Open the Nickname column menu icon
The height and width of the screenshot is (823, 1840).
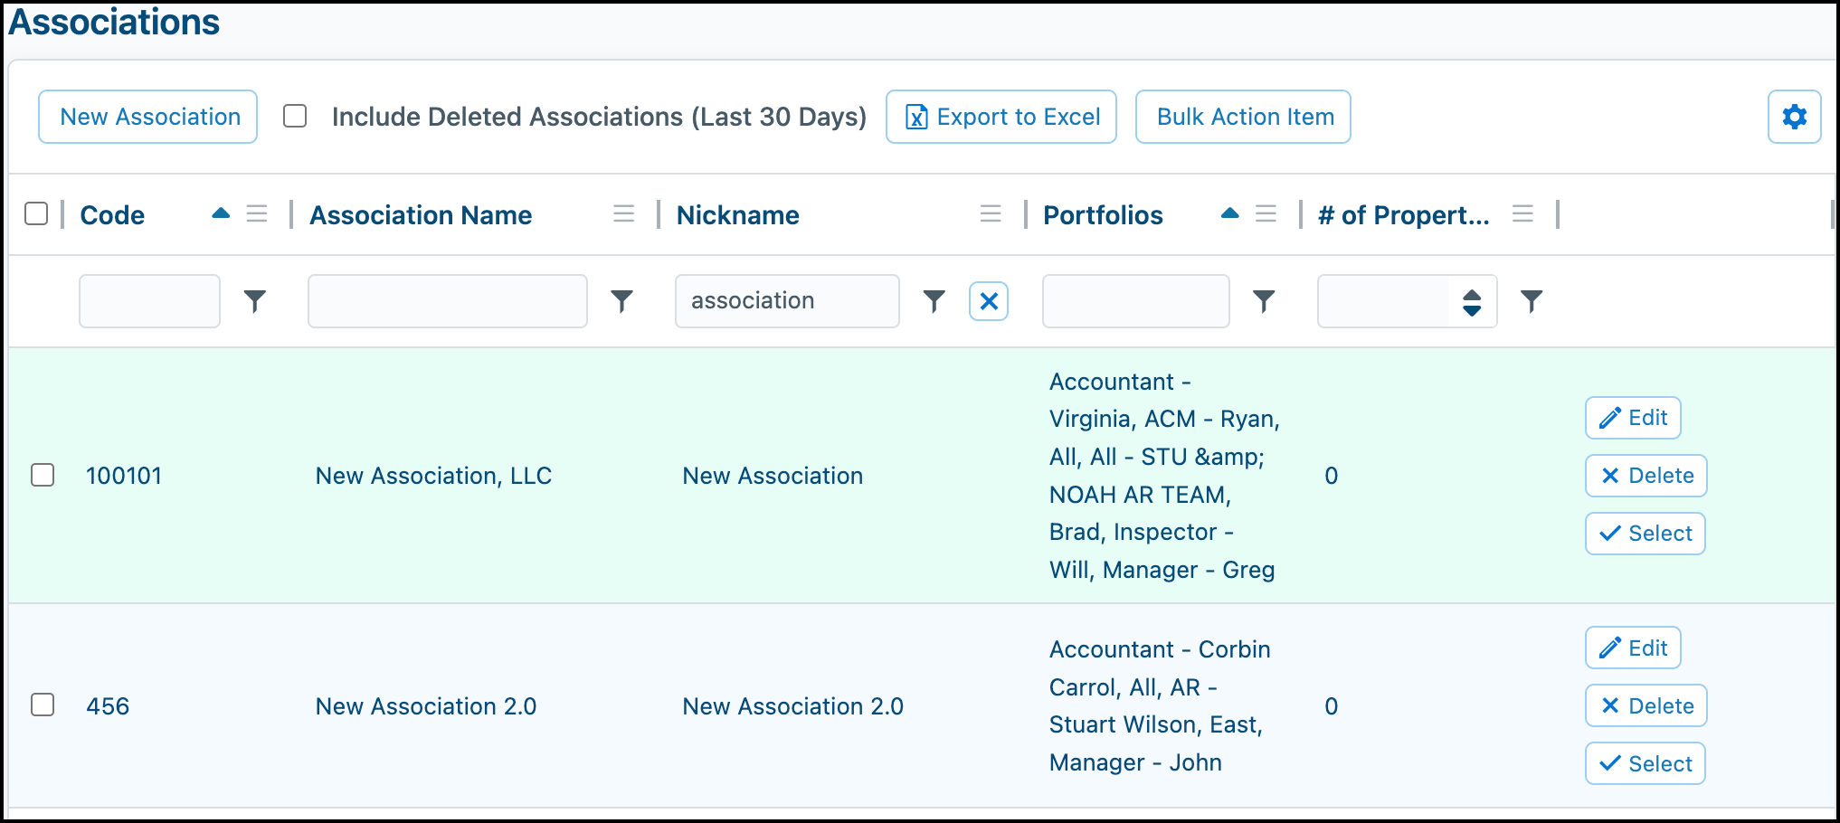(991, 214)
